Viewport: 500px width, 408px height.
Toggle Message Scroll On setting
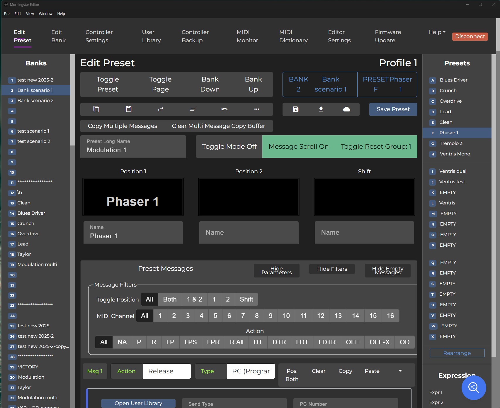click(x=298, y=146)
